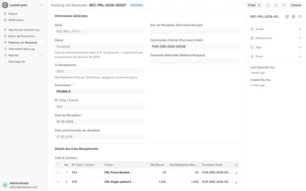Image resolution: width=306 pixels, height=191 pixels.
Task: Open Shortage list report
Action: coord(17,61)
